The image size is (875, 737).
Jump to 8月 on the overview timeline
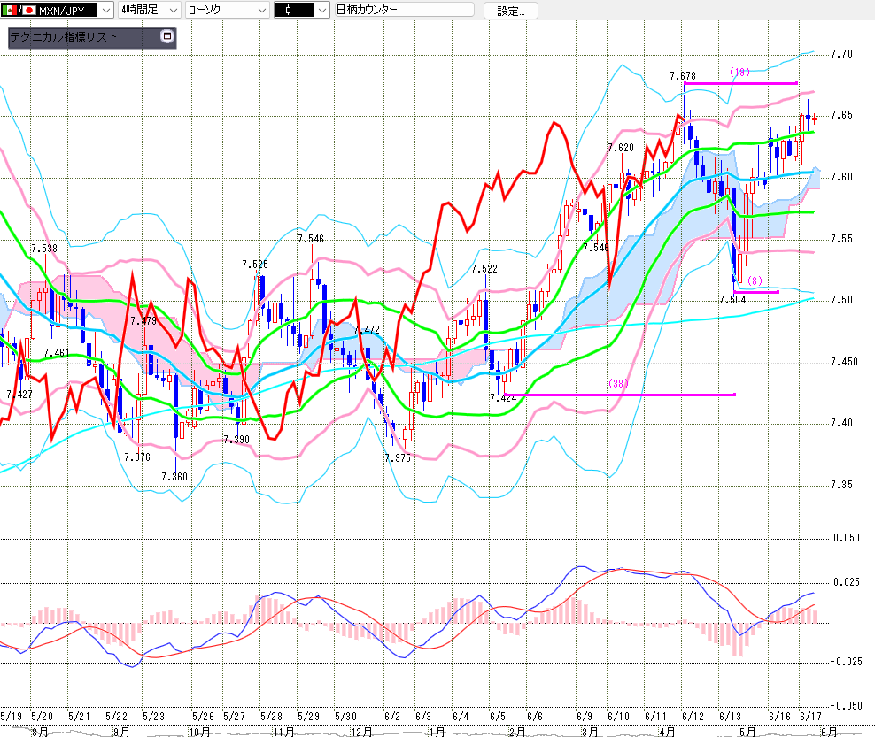click(x=40, y=732)
